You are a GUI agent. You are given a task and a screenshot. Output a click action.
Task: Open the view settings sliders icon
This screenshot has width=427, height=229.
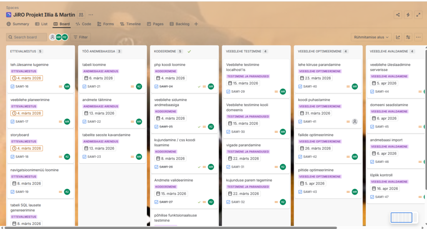click(x=408, y=37)
